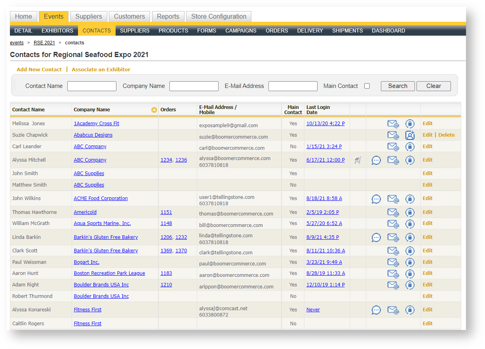The width and height of the screenshot is (485, 349).
Task: Click into the Contact Name search field
Action: click(92, 86)
